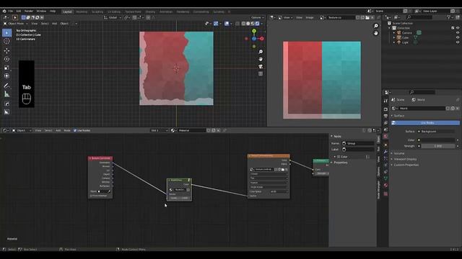Click the green Y axis gizmo handle

tap(254, 31)
